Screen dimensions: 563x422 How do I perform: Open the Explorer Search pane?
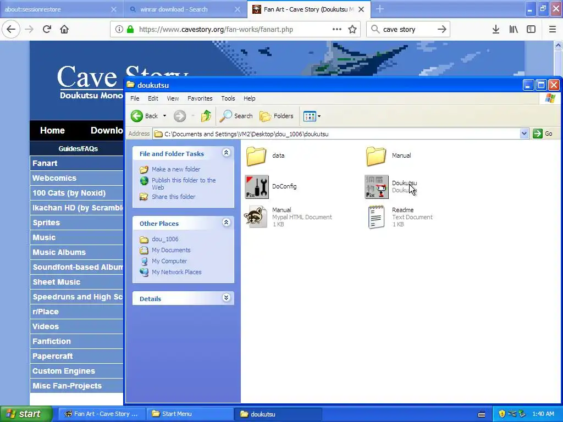point(236,116)
